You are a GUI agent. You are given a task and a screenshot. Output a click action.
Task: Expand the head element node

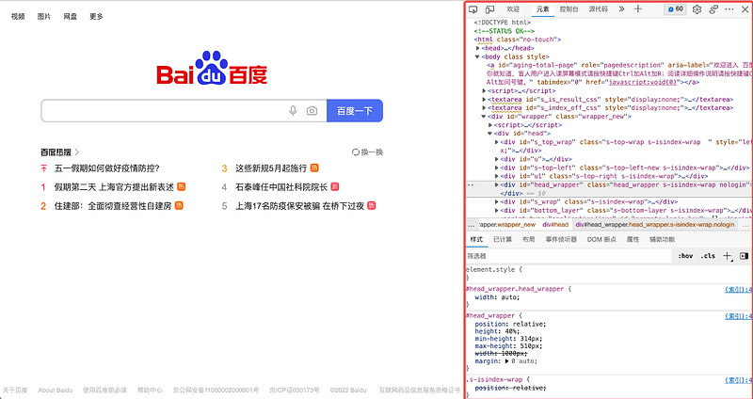point(478,48)
